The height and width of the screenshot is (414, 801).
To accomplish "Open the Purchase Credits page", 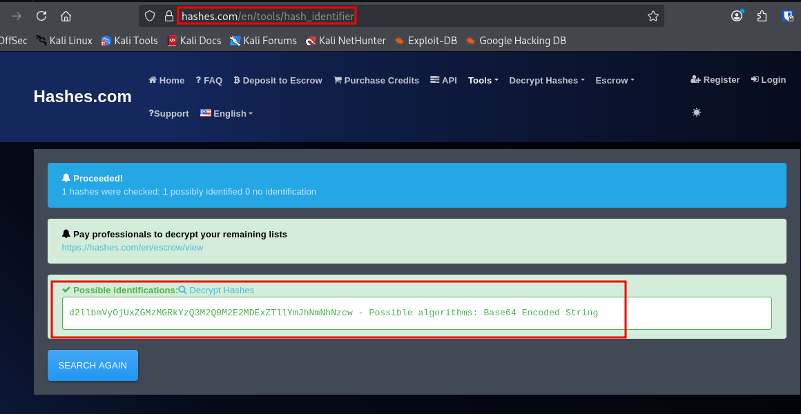I will [x=376, y=81].
